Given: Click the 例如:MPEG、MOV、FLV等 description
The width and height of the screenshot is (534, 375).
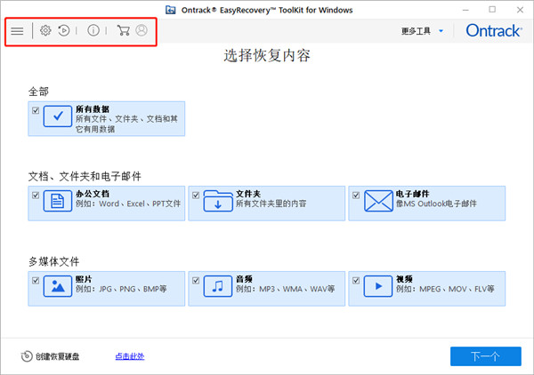Looking at the screenshot, I should coord(445,289).
